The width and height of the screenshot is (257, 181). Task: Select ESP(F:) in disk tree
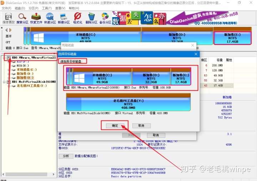coord(23,62)
